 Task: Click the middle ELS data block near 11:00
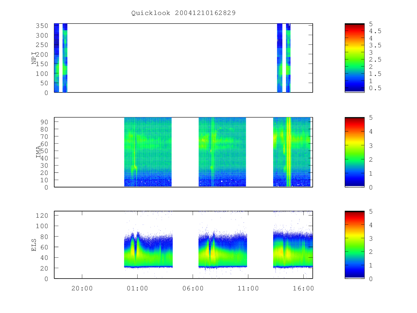tap(223, 250)
